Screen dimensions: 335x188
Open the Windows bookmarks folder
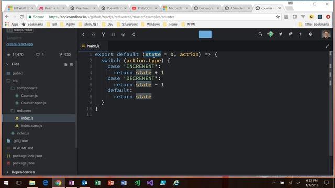(x=151, y=25)
